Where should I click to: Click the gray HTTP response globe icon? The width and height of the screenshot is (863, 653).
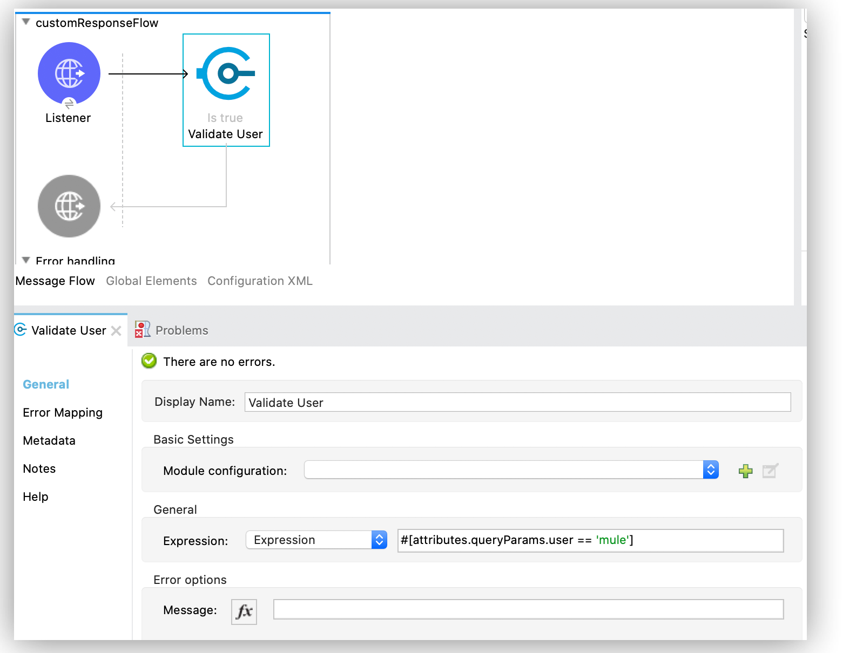coord(69,206)
